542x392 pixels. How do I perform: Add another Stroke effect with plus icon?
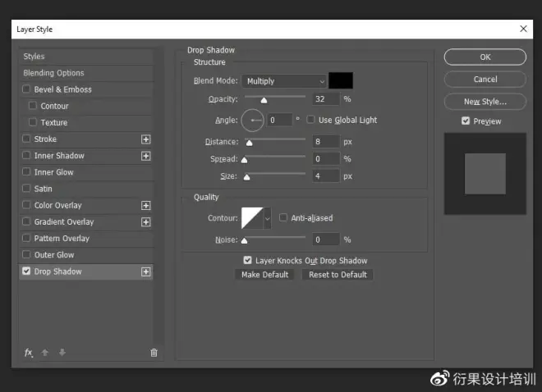(x=146, y=139)
